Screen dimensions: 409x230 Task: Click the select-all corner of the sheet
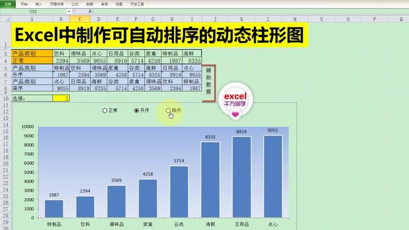point(6,19)
